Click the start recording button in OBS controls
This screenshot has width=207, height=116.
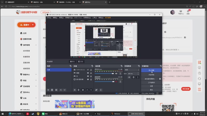click(151, 75)
